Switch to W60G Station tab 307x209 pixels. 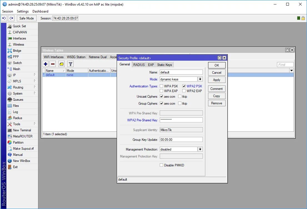[76, 57]
